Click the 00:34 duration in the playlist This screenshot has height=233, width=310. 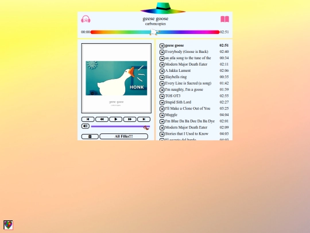coord(224,58)
